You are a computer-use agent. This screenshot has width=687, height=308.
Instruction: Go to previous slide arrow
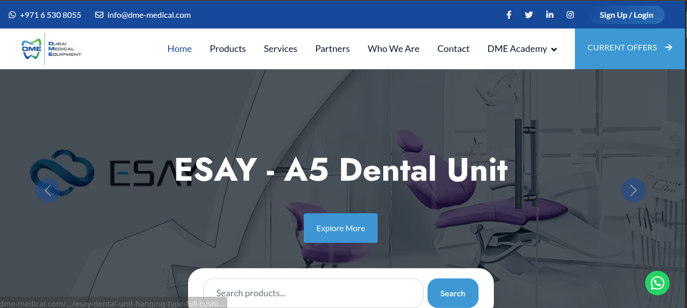(48, 190)
